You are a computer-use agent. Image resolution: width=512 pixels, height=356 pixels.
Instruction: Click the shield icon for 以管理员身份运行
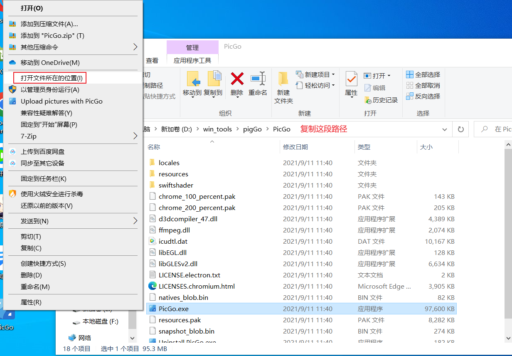point(12,89)
